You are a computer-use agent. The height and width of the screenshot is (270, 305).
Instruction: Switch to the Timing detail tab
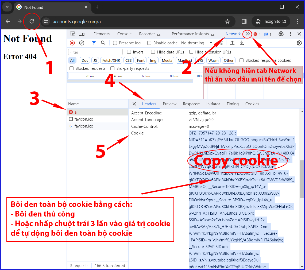(x=233, y=104)
